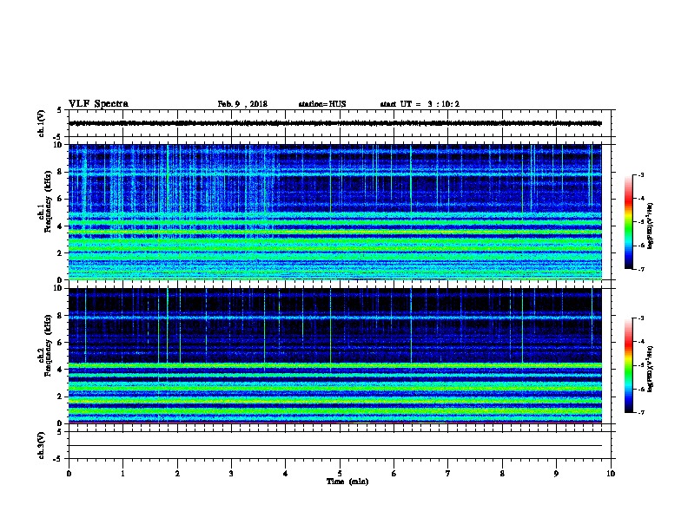Screen dimensions: 688x531
Task: Click the "VLF Spectra" plot title
Action: point(98,104)
